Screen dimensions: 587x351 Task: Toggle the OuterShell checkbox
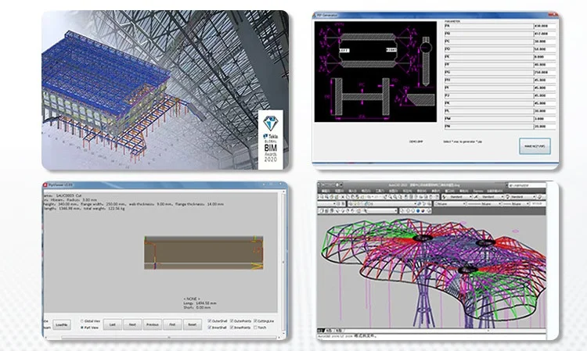(x=210, y=321)
